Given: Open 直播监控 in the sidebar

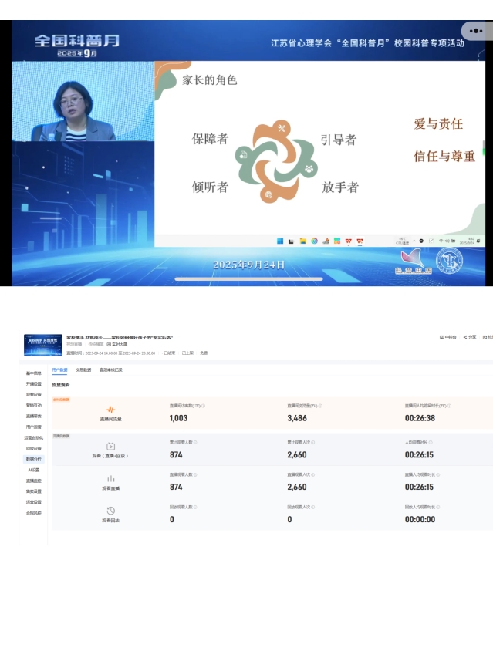Looking at the screenshot, I should pyautogui.click(x=33, y=481).
